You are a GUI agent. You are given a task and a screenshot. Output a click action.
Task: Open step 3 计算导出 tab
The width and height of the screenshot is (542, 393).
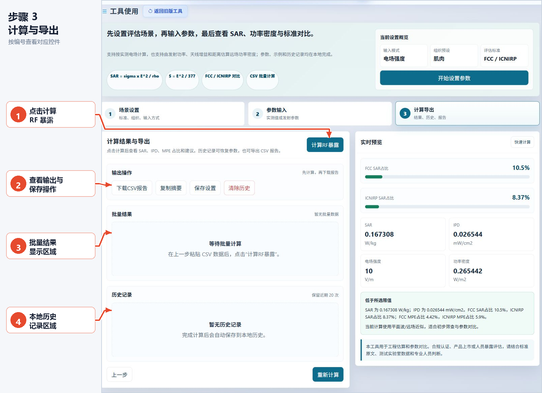tap(467, 114)
